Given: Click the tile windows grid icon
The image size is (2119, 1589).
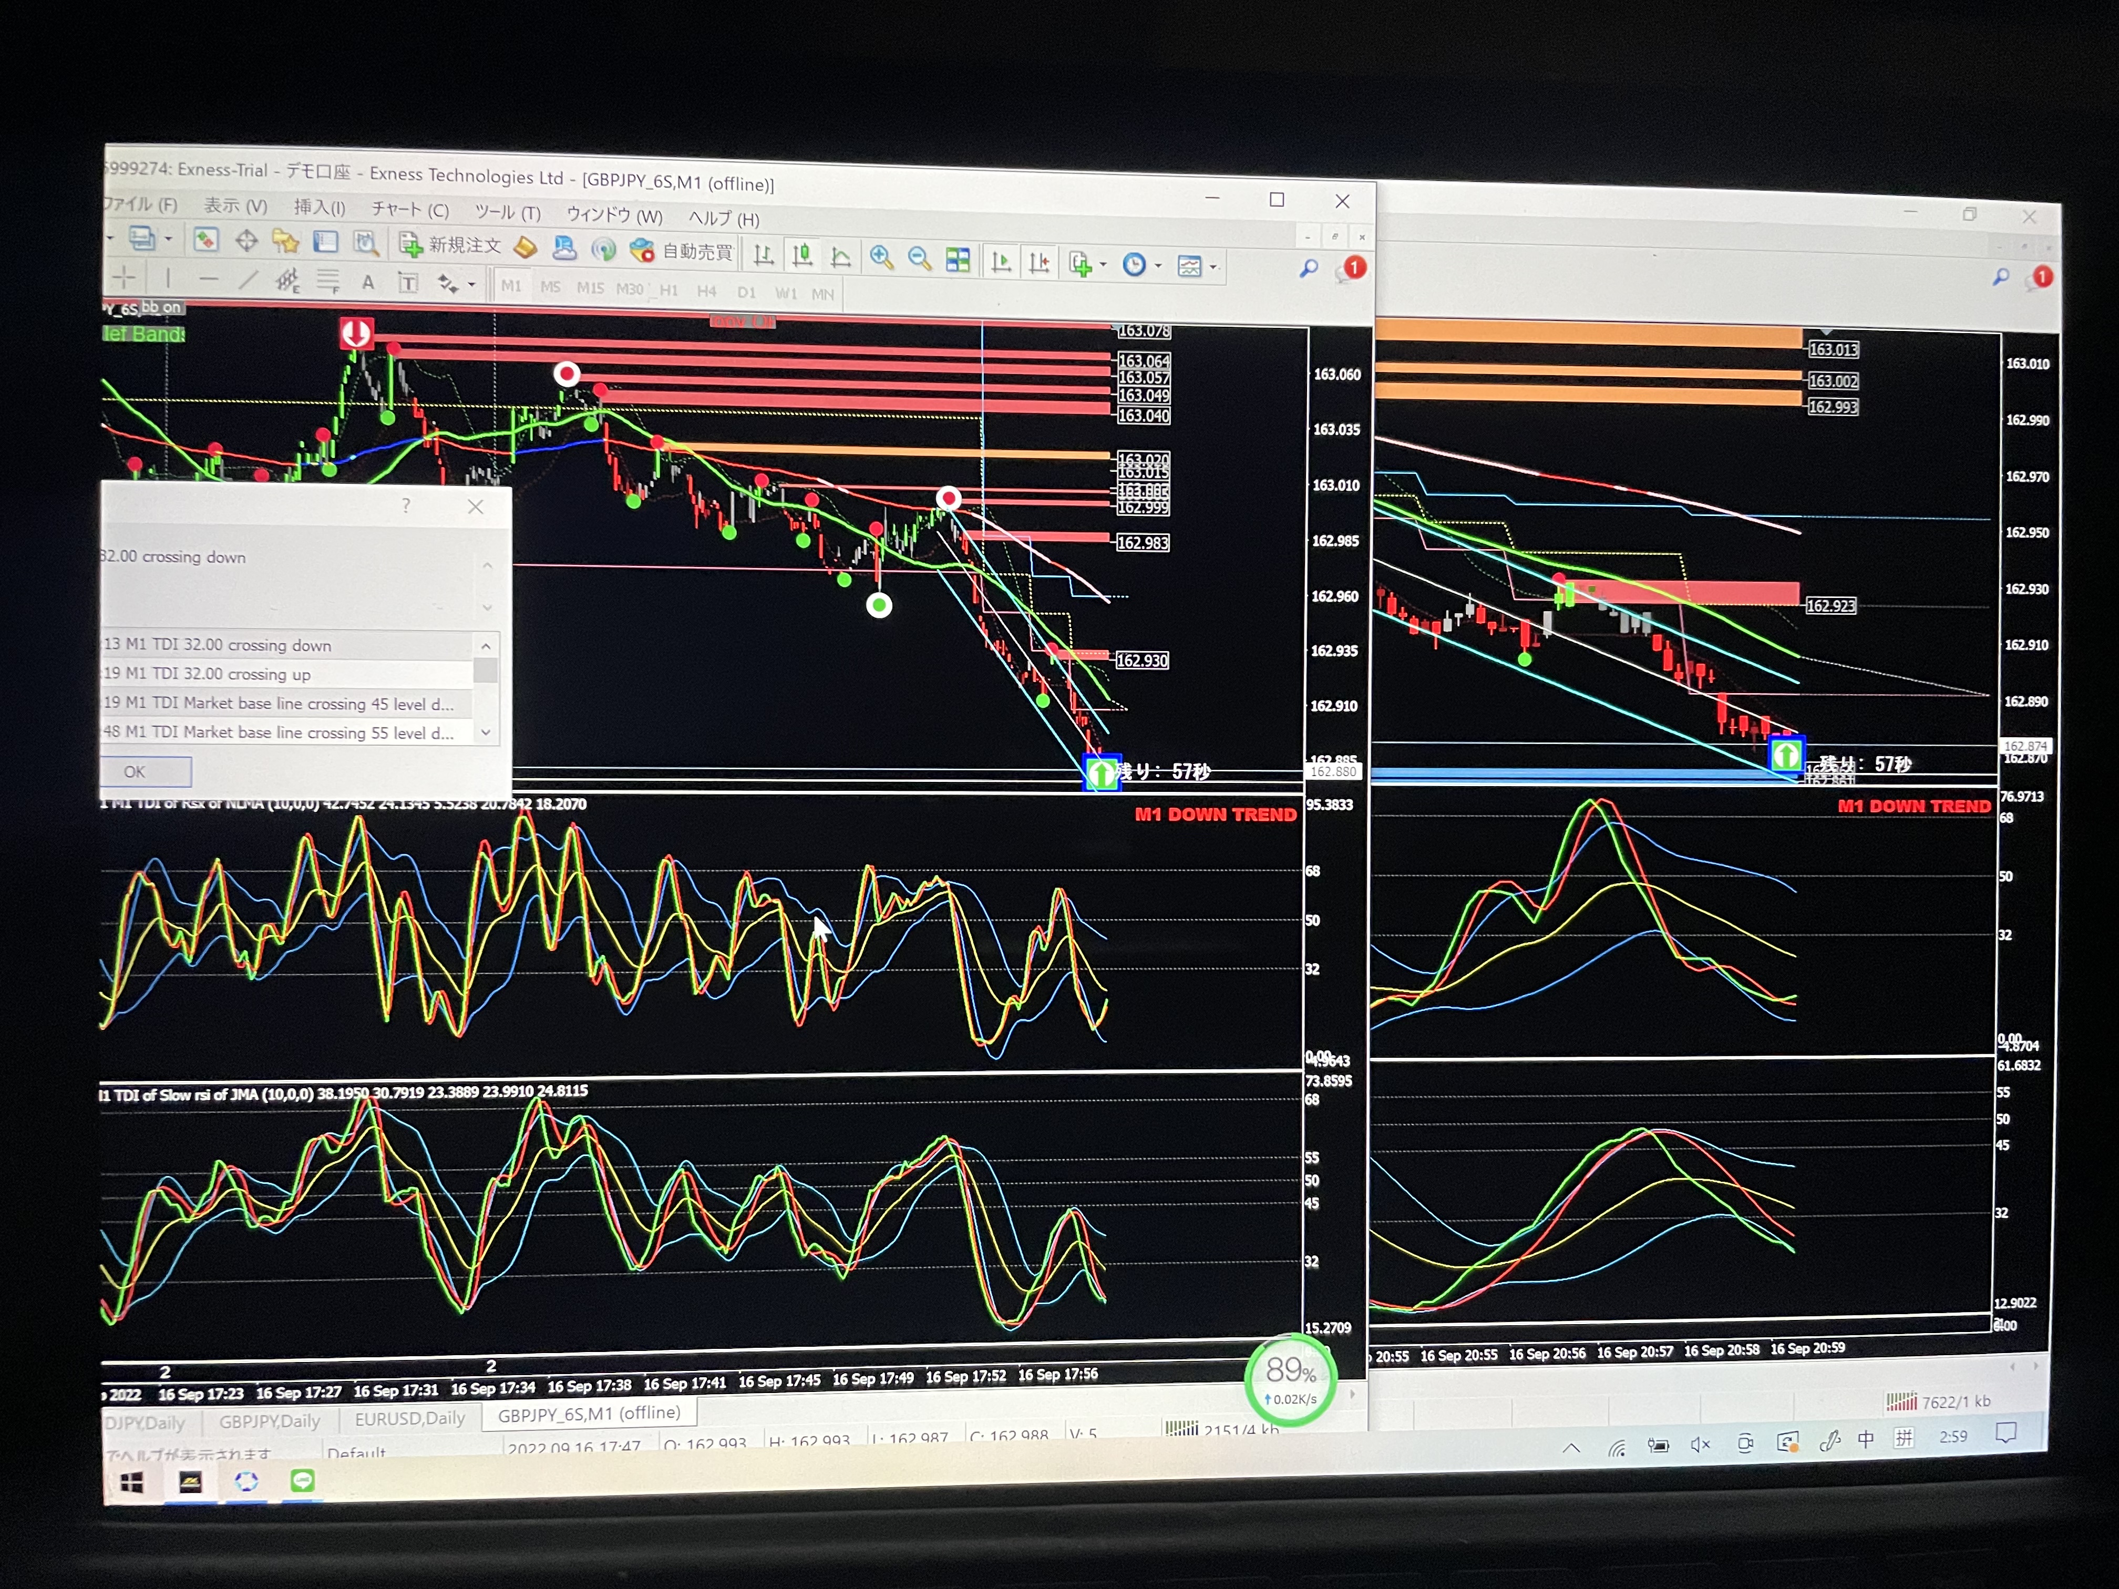Looking at the screenshot, I should (x=957, y=259).
